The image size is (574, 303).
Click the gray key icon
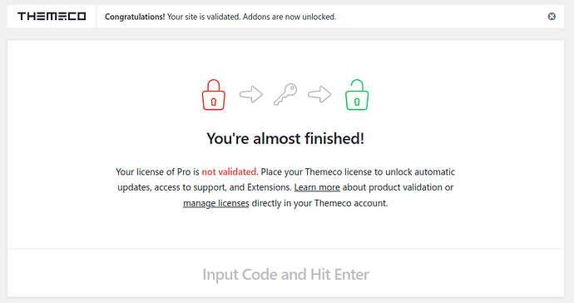pyautogui.click(x=285, y=95)
